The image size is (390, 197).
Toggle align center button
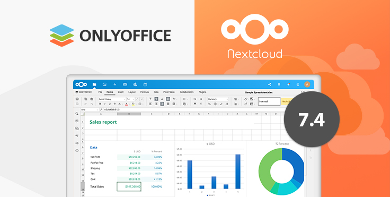(x=156, y=104)
